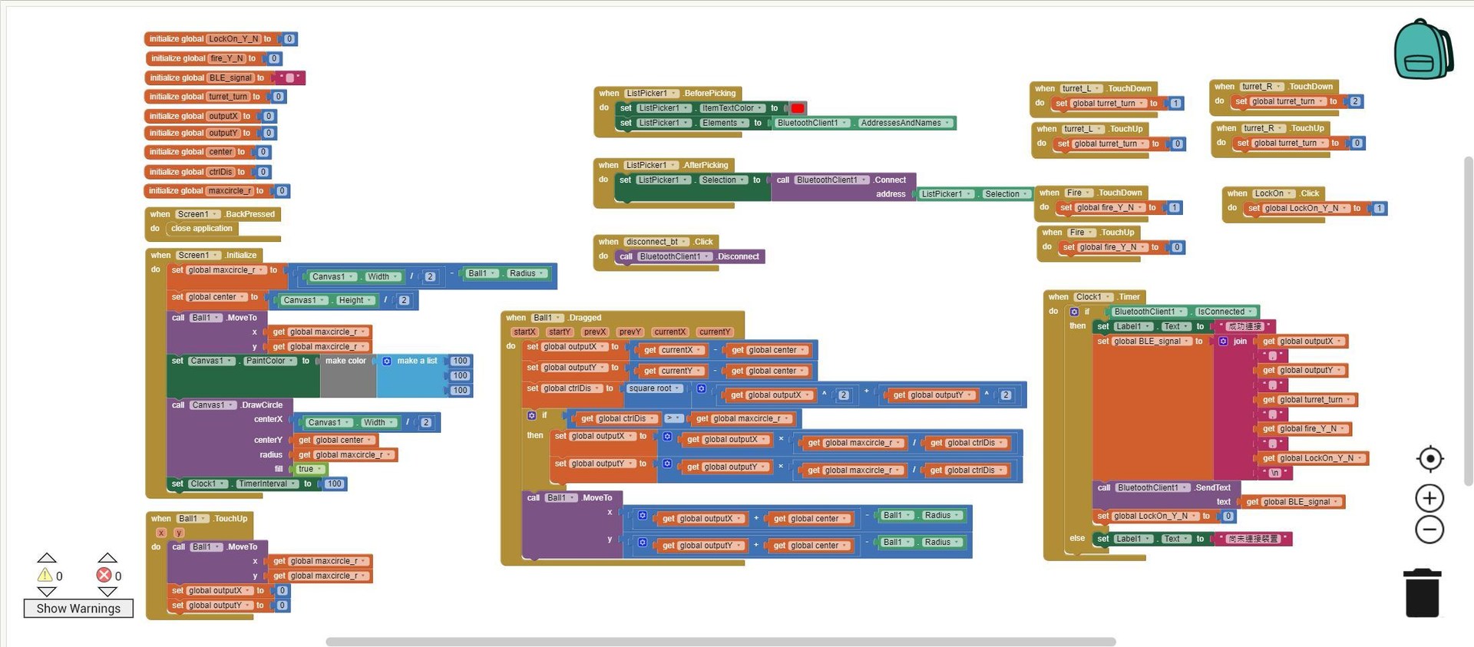
Task: Zoom in on the blocks workspace
Action: tap(1429, 498)
